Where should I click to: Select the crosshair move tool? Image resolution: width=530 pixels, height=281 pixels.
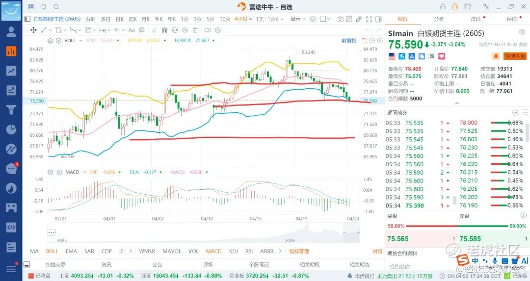point(33,29)
